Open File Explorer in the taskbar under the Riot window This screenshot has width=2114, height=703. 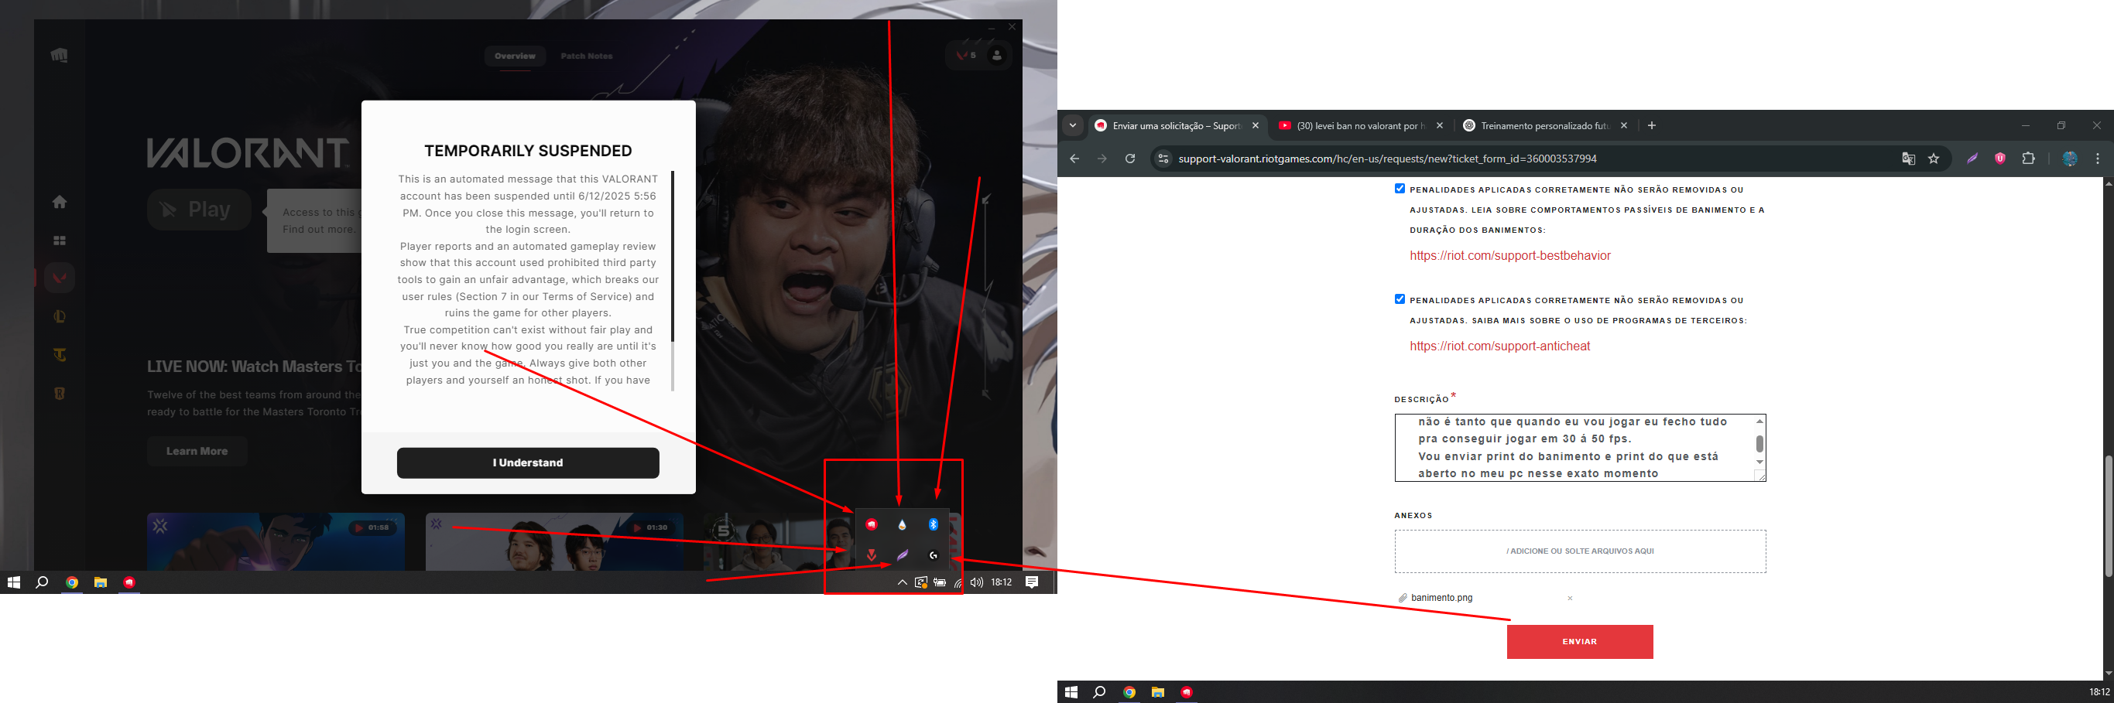click(x=100, y=582)
